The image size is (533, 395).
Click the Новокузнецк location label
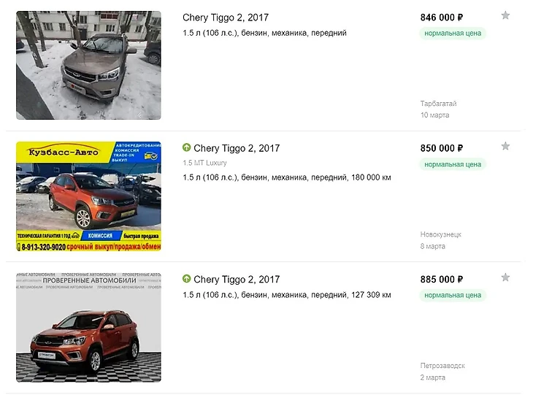pyautogui.click(x=440, y=234)
